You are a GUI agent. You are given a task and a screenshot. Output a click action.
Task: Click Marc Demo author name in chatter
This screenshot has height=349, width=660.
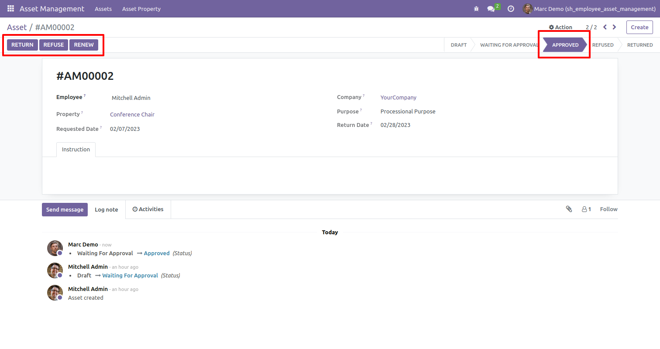(83, 245)
